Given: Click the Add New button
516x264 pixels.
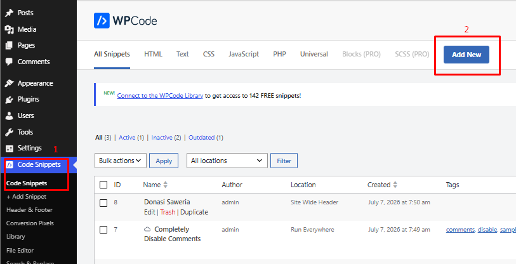Looking at the screenshot, I should 466,55.
